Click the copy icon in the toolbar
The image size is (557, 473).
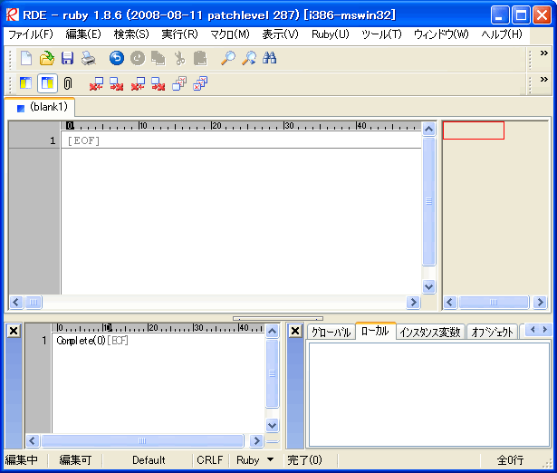click(x=158, y=58)
